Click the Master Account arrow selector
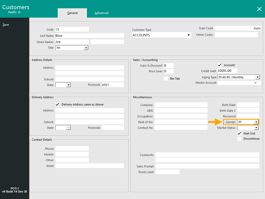The width and height of the screenshot is (265, 199). point(255,83)
